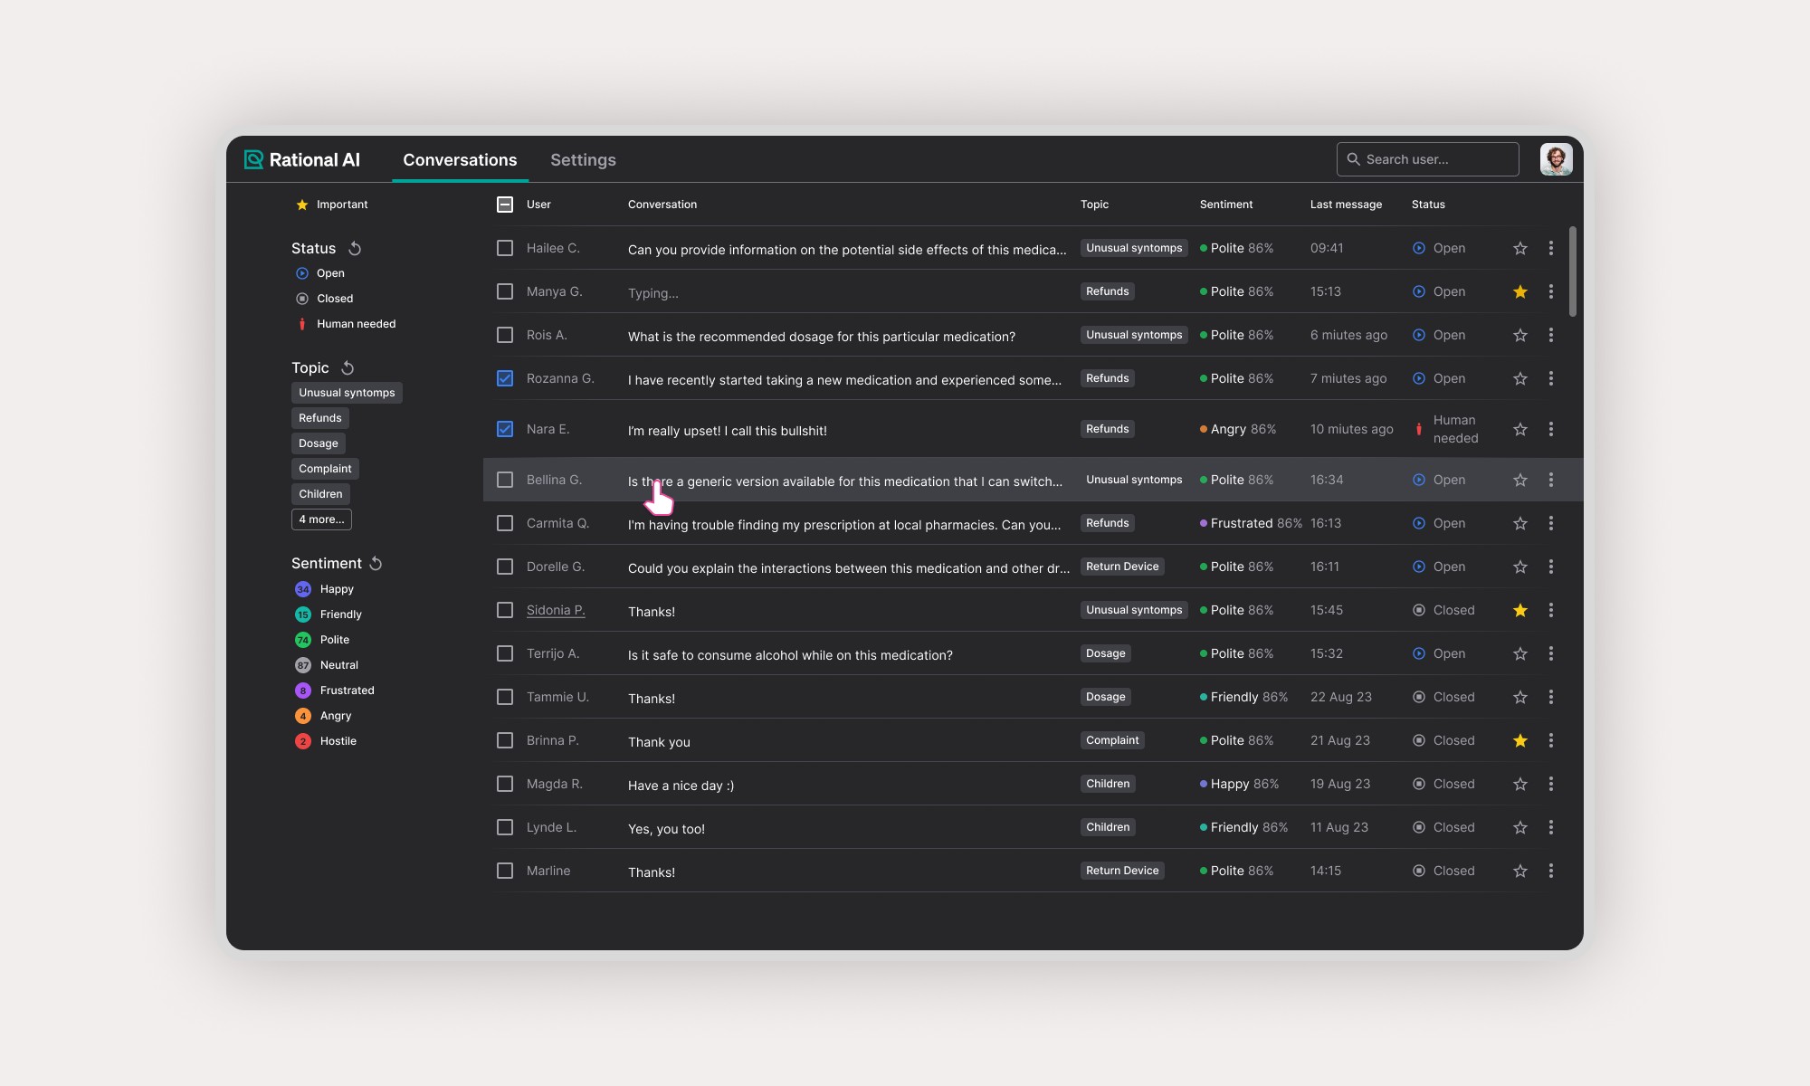This screenshot has width=1810, height=1086.
Task: Star the Marline conversation
Action: tap(1520, 871)
